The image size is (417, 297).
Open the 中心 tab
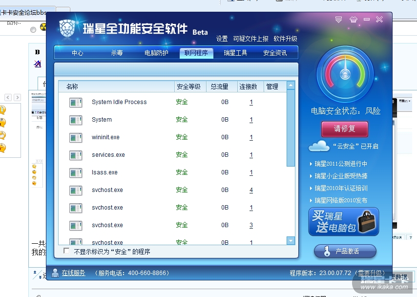click(77, 53)
